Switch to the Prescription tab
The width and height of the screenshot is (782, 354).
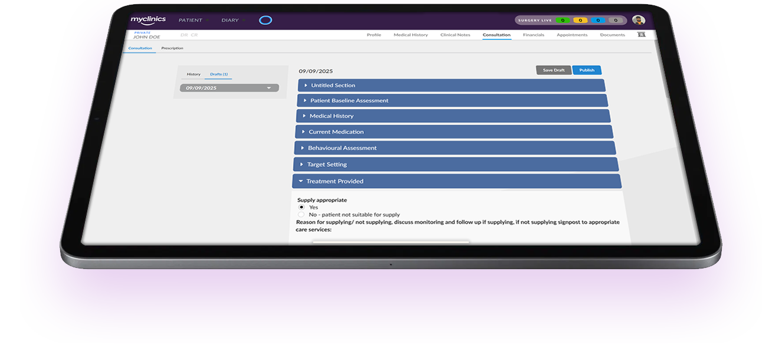click(172, 48)
